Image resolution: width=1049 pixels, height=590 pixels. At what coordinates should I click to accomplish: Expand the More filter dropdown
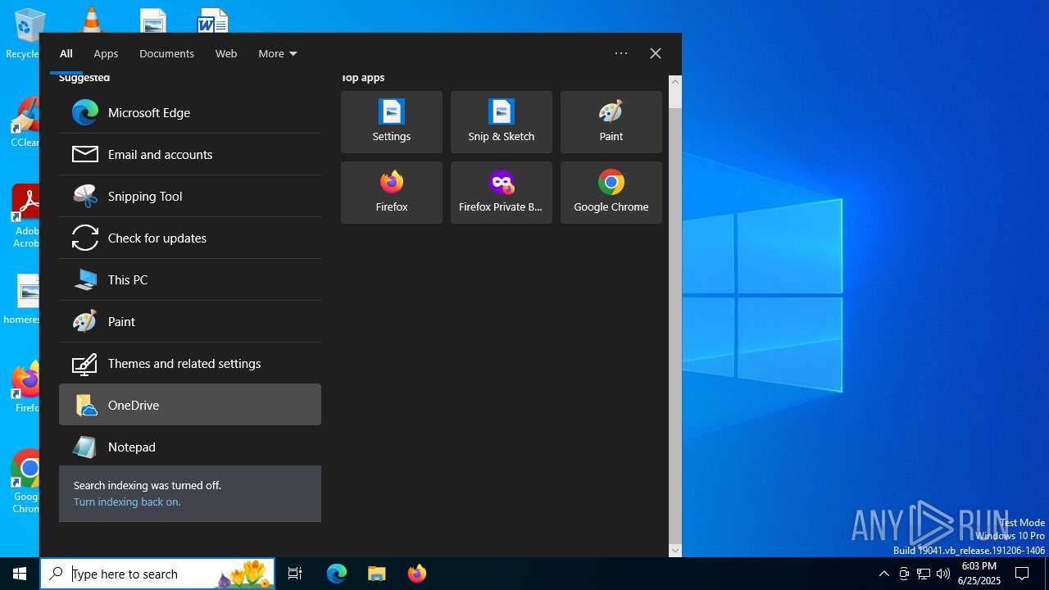pos(278,53)
